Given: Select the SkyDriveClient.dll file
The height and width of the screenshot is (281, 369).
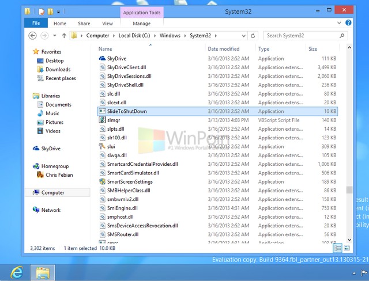Looking at the screenshot, I should point(218,67).
